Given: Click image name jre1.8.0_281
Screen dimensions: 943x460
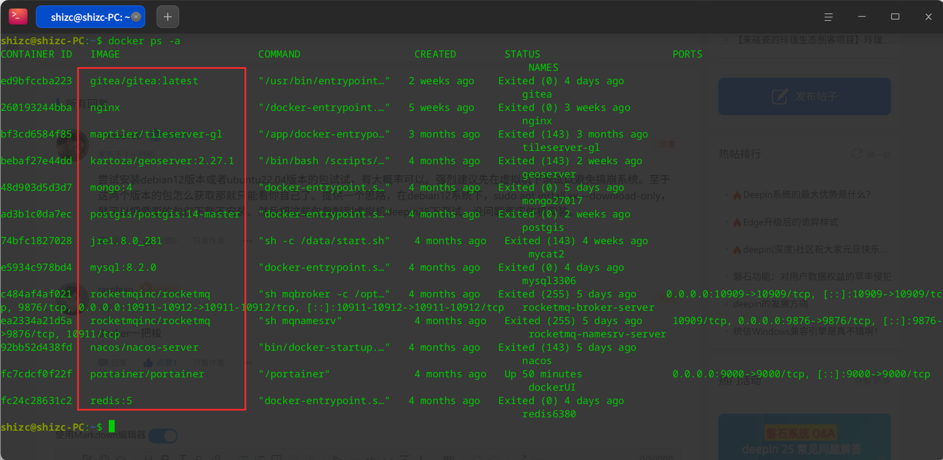Looking at the screenshot, I should 126,241.
